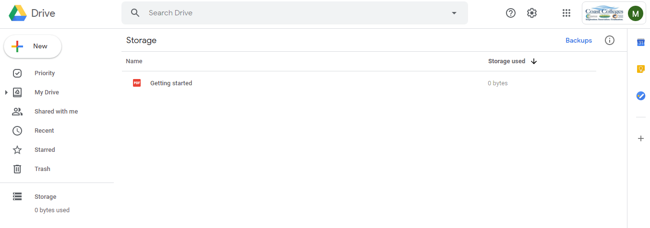Click into the Search Drive field
Viewport: 650px width, 228px height.
click(x=288, y=13)
